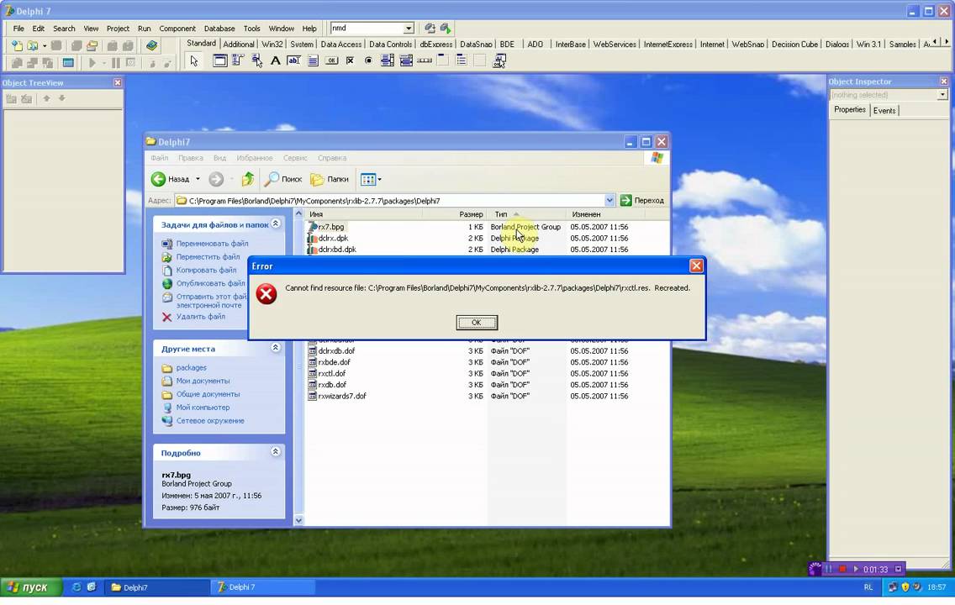Click the Переименовать файл link
The height and width of the screenshot is (605, 955).
(212, 244)
